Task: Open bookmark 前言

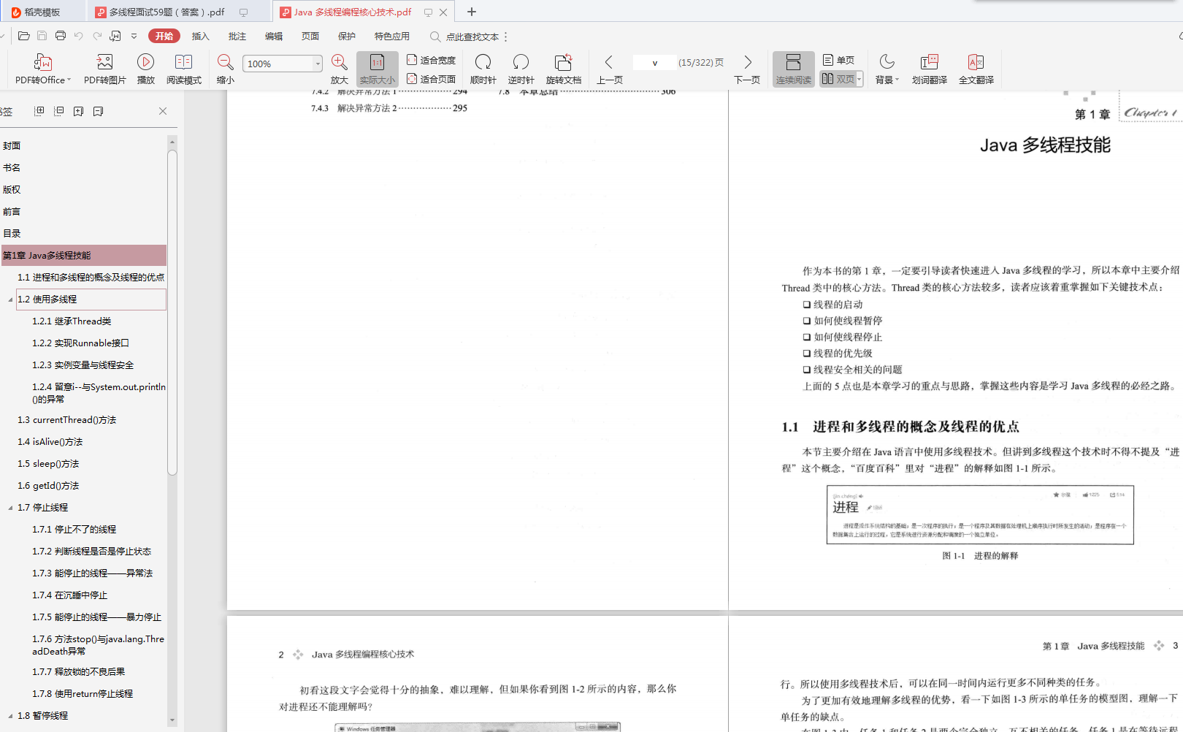Action: (12, 212)
